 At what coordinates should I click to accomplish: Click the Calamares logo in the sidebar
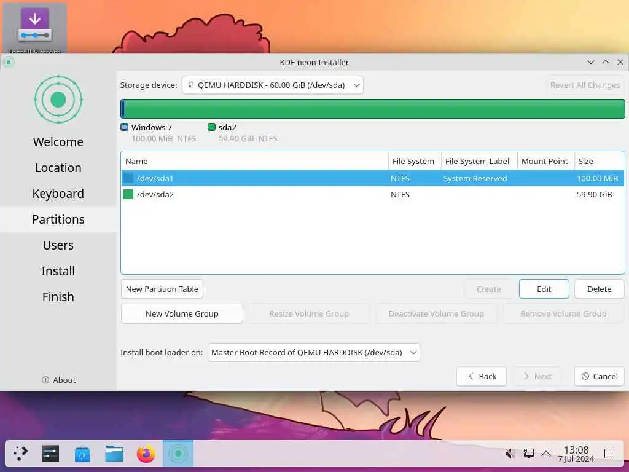tap(58, 99)
